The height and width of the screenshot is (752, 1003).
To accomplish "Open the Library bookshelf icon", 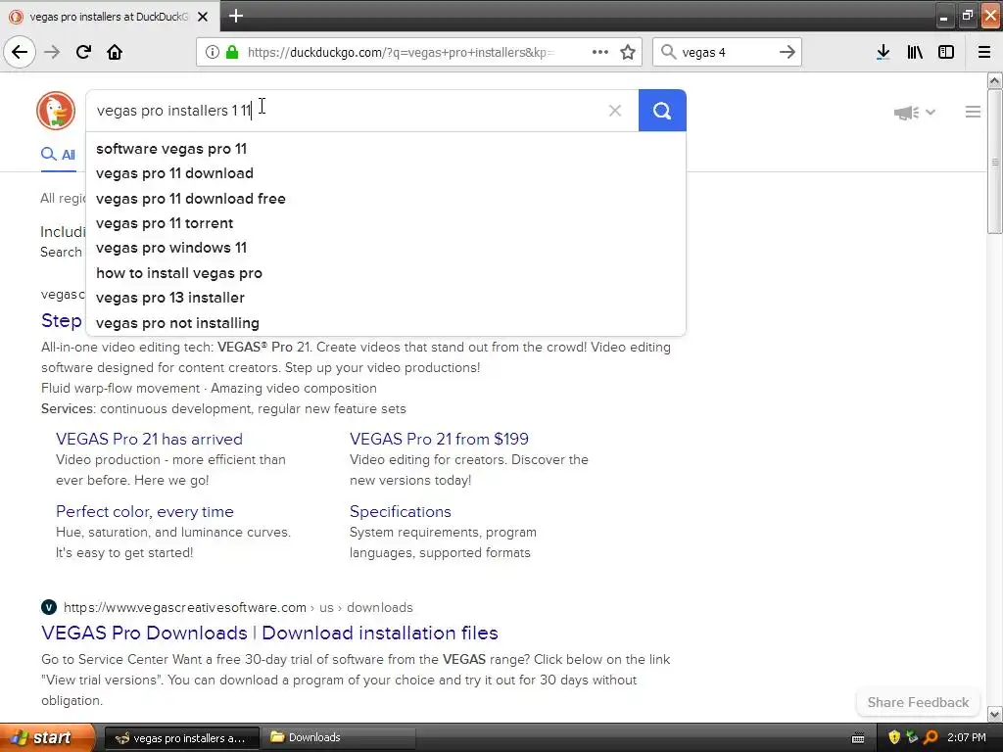I will tap(915, 52).
